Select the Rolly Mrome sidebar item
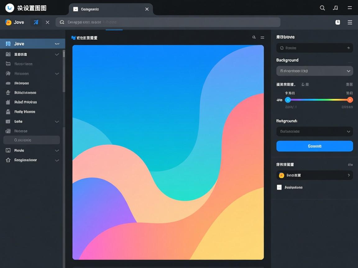358x268 pixels. point(25,112)
